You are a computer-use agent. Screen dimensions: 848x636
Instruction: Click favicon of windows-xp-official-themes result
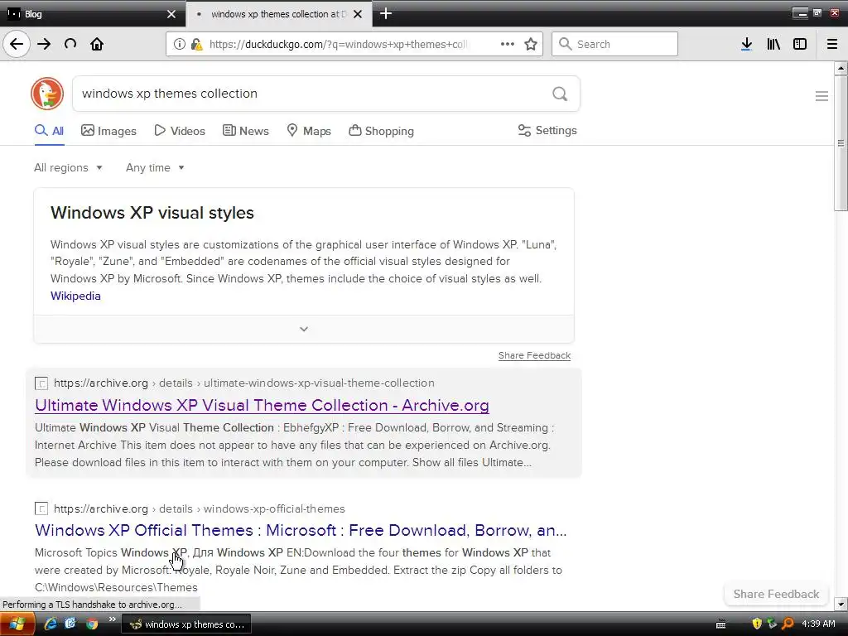point(41,509)
